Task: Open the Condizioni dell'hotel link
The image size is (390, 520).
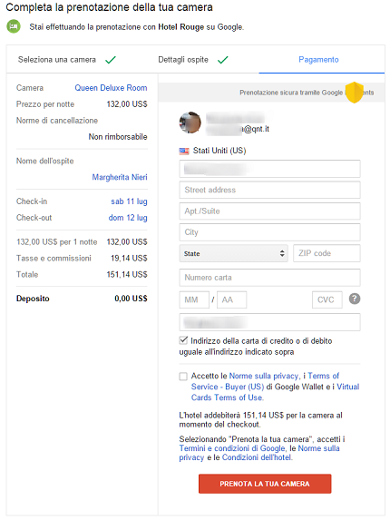Action: 257,457
